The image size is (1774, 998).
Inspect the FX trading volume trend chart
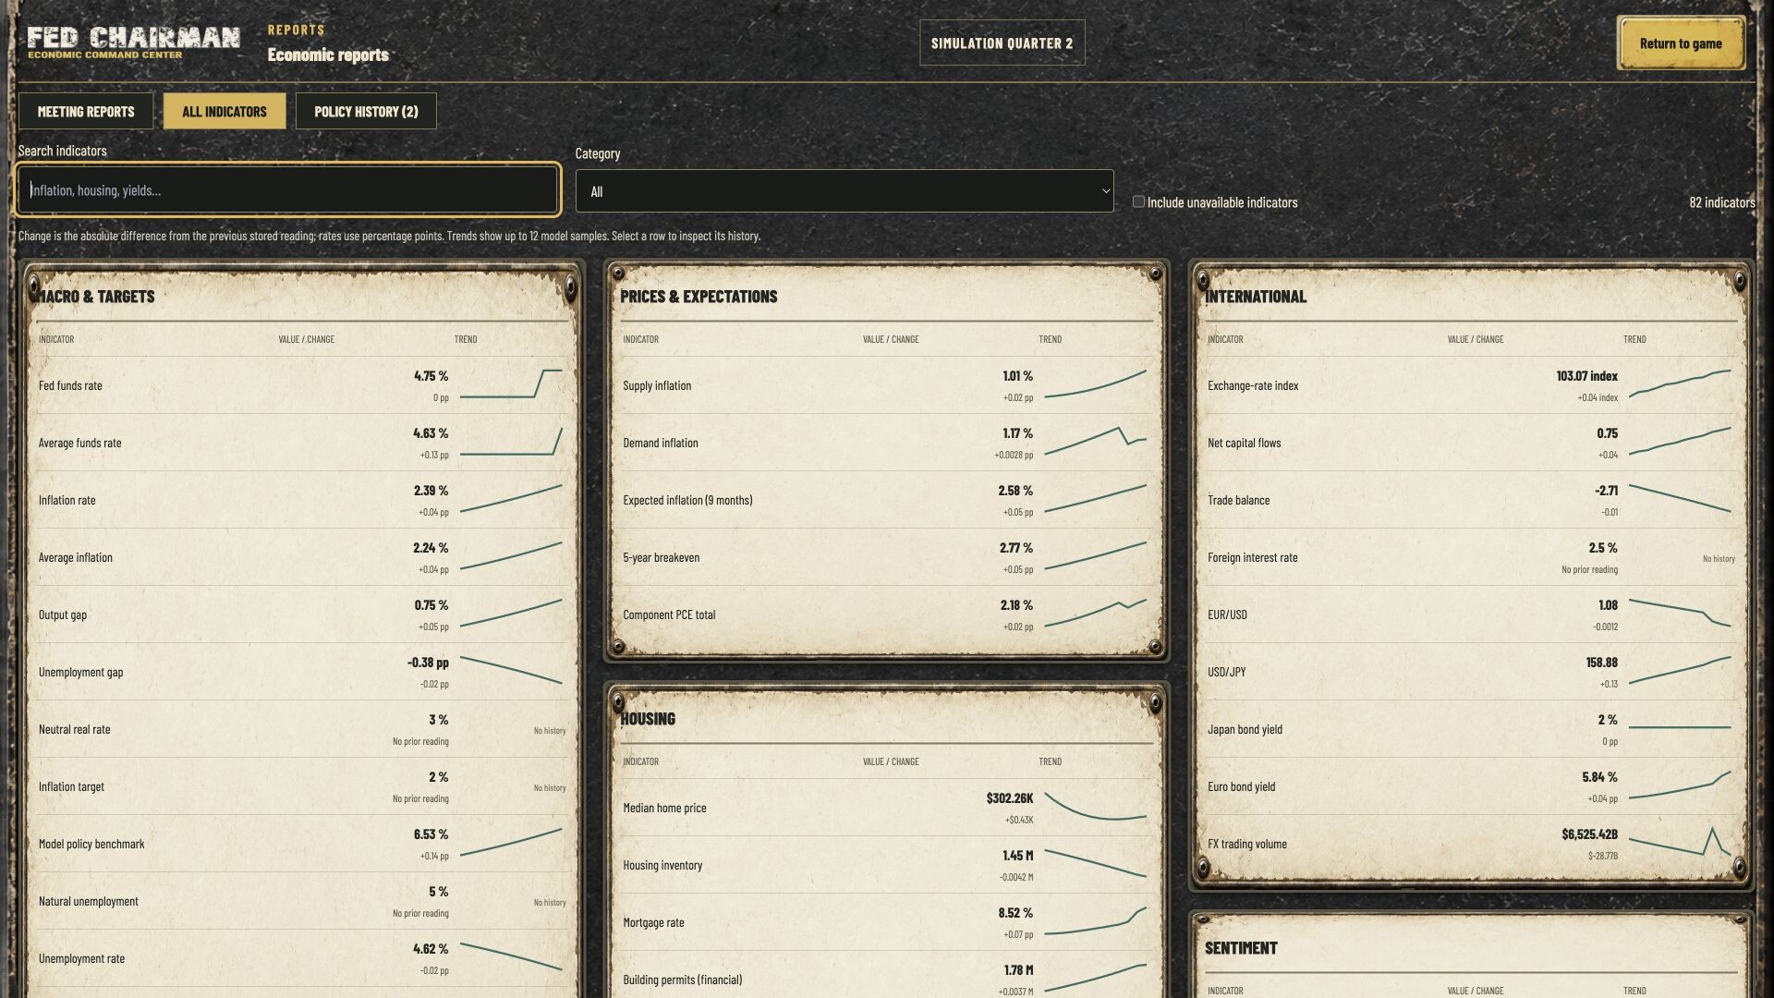(1680, 843)
